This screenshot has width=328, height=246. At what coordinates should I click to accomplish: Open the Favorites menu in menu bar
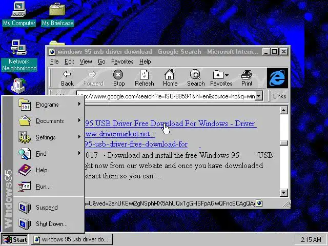[x=122, y=61]
